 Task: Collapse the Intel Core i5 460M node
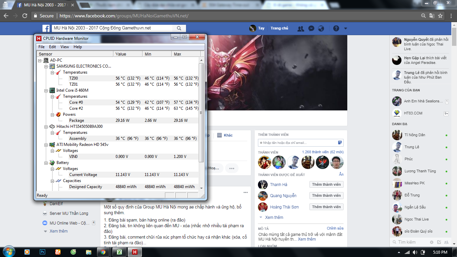pyautogui.click(x=46, y=90)
